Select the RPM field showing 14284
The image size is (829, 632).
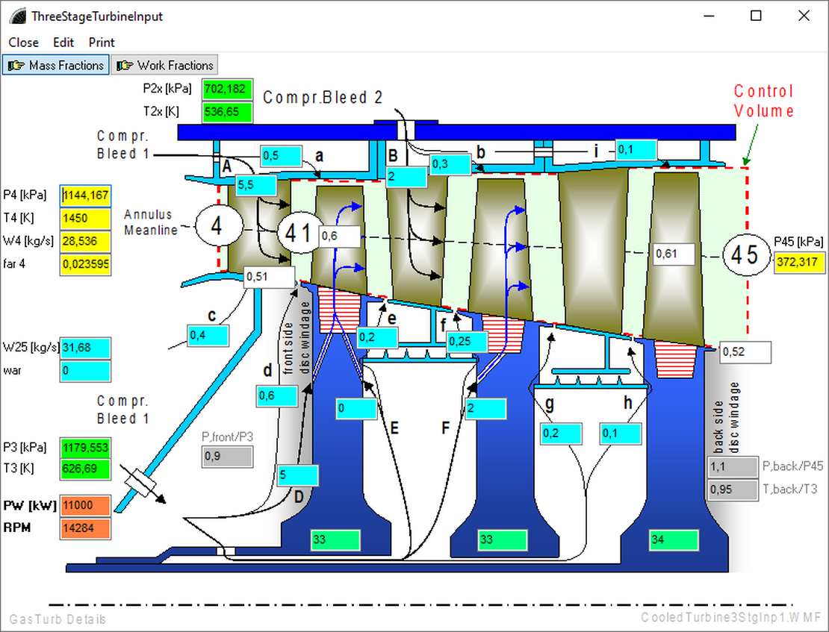pyautogui.click(x=85, y=528)
